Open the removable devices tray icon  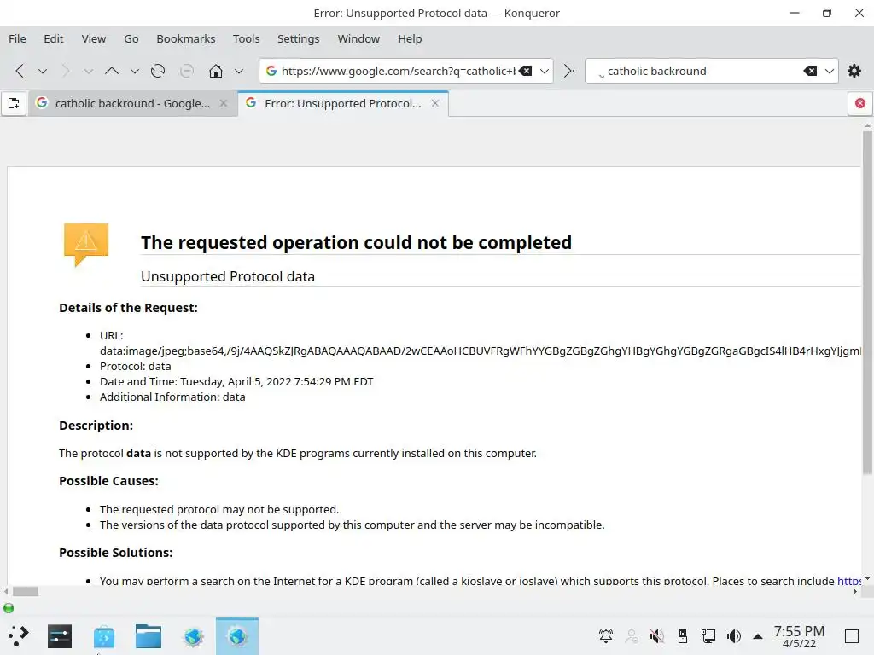pyautogui.click(x=682, y=636)
